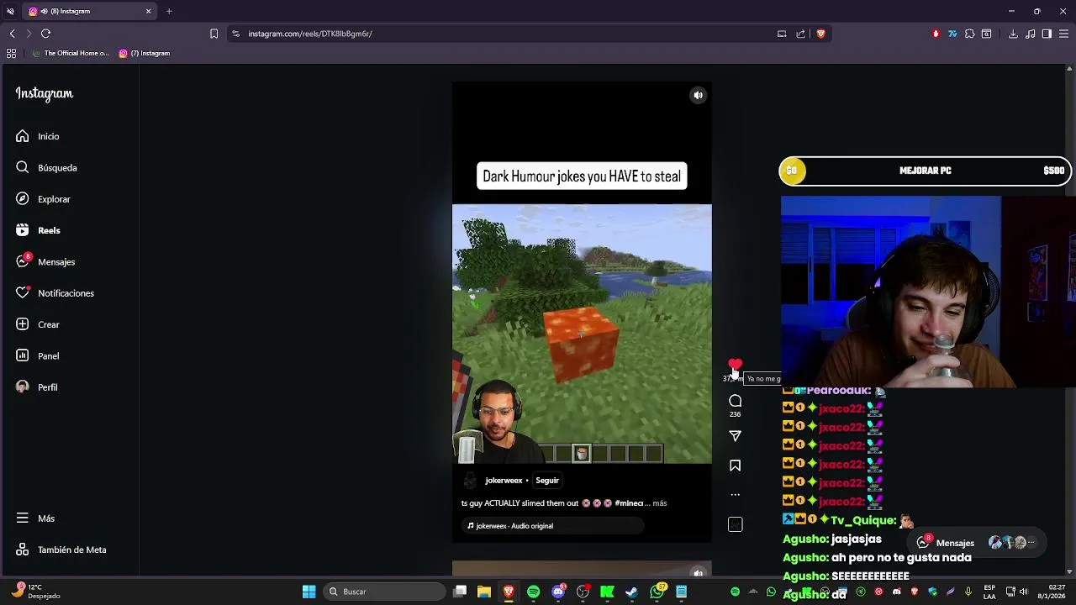Image resolution: width=1076 pixels, height=605 pixels.
Task: Click the private-window eye icon by tabs
Action: click(10, 11)
